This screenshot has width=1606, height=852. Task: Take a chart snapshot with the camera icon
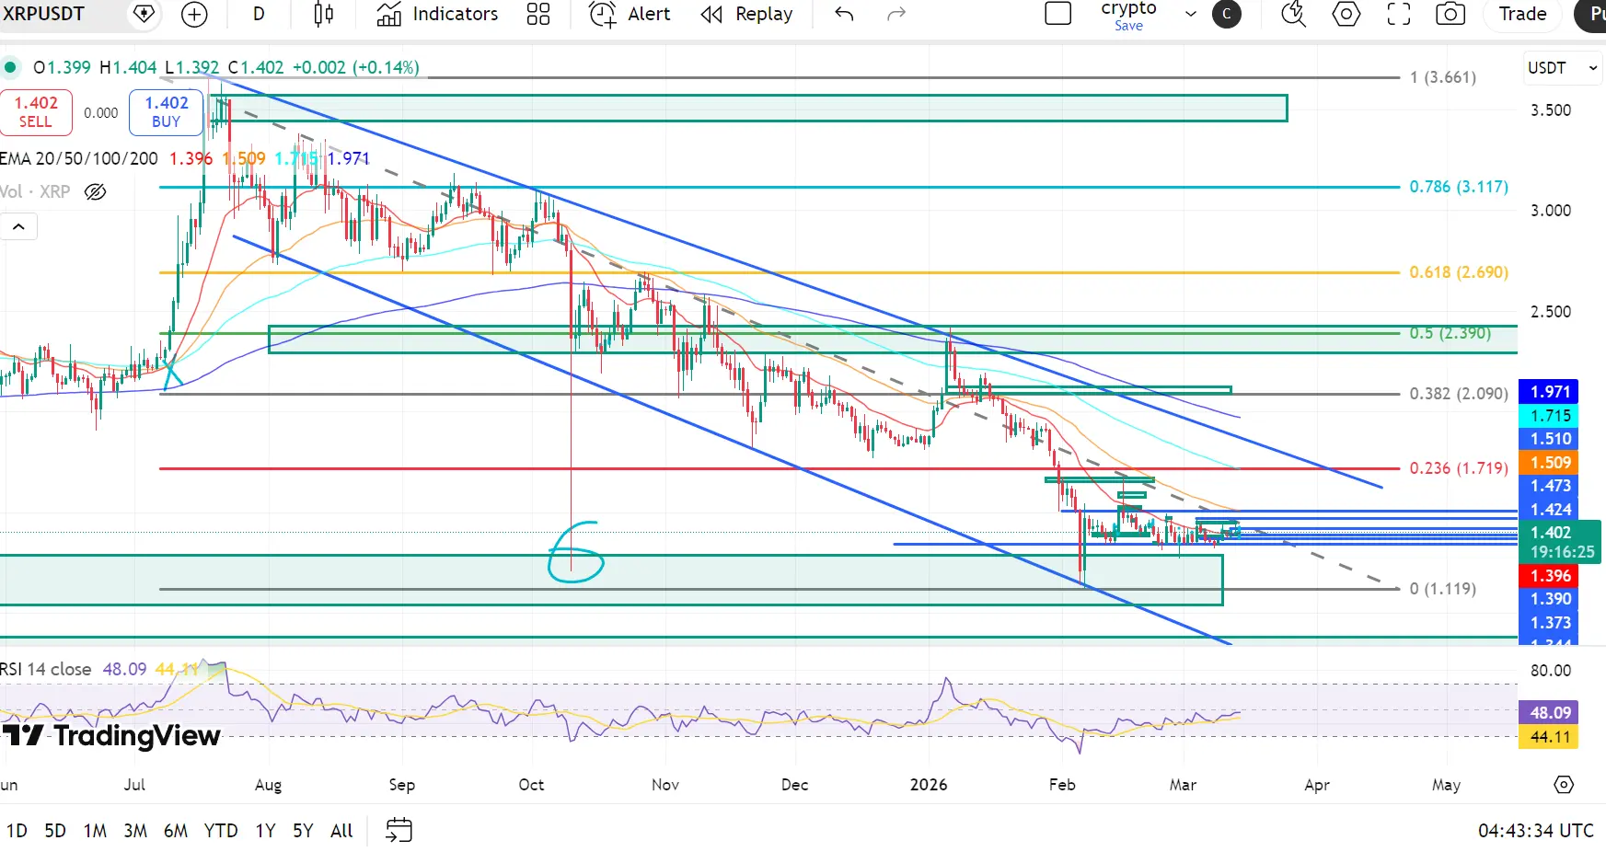[x=1450, y=14]
